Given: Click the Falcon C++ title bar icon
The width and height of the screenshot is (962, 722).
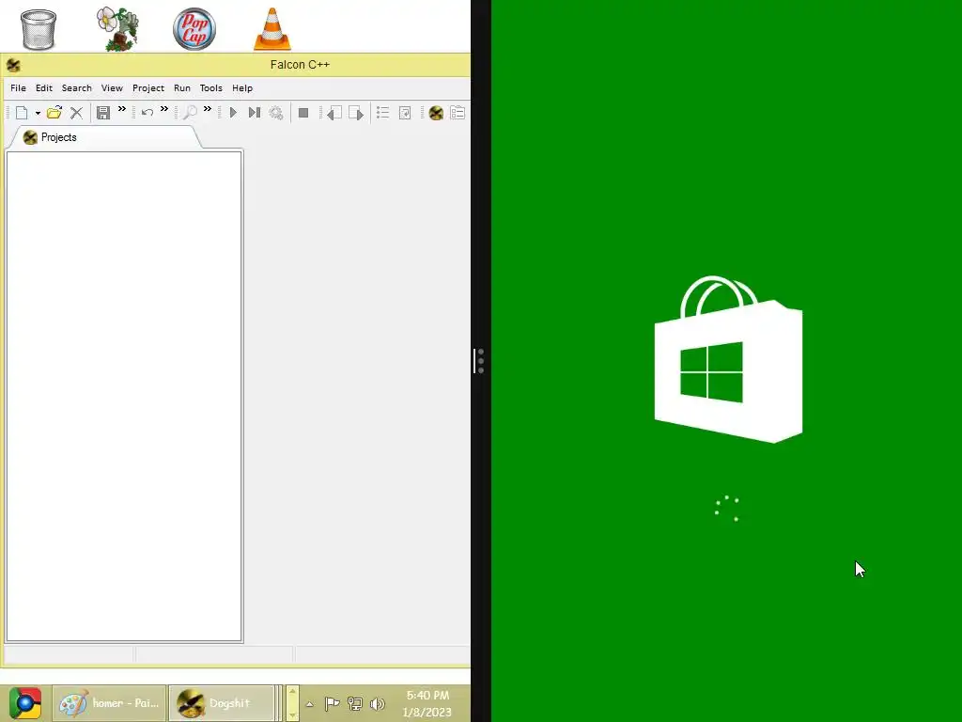Looking at the screenshot, I should coord(13,65).
